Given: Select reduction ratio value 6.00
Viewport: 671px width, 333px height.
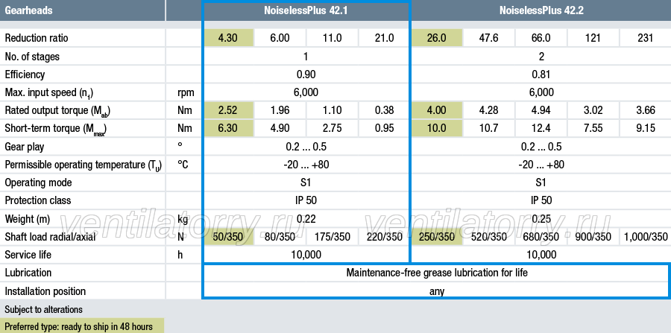Looking at the screenshot, I should pyautogui.click(x=280, y=38).
